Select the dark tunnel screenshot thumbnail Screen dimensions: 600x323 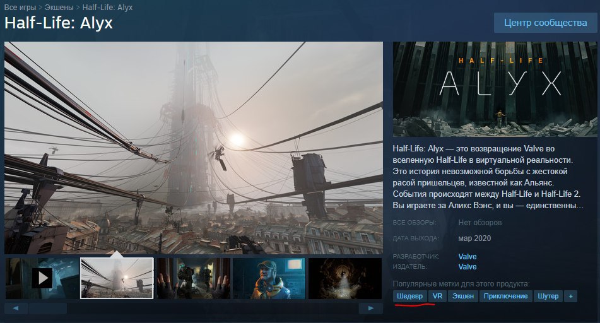tap(344, 278)
